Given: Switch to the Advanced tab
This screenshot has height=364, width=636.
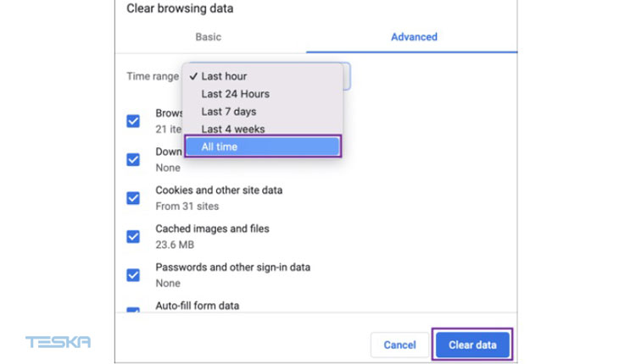Looking at the screenshot, I should [414, 37].
